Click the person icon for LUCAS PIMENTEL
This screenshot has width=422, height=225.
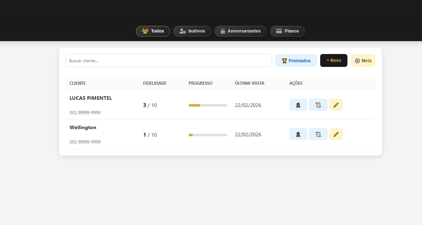point(298,105)
